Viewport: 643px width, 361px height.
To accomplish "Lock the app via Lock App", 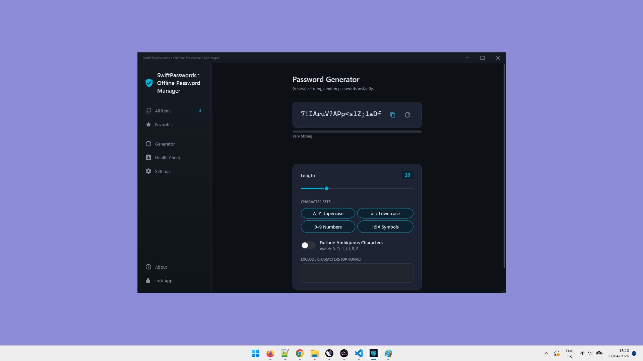I will pyautogui.click(x=174, y=281).
